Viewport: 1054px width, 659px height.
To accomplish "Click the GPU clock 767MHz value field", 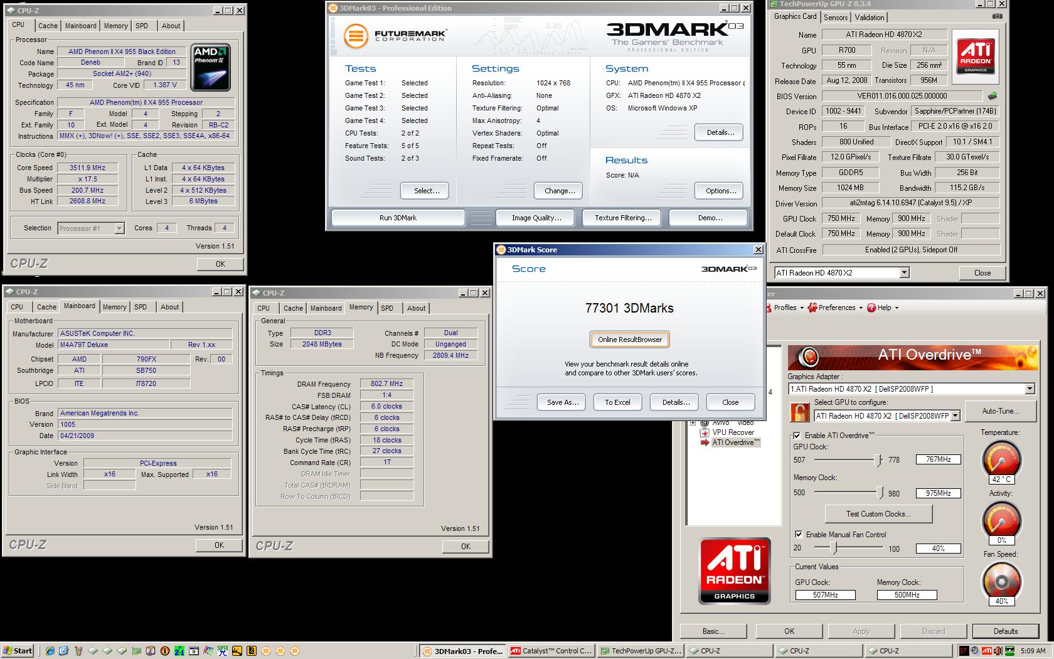I will coord(938,459).
